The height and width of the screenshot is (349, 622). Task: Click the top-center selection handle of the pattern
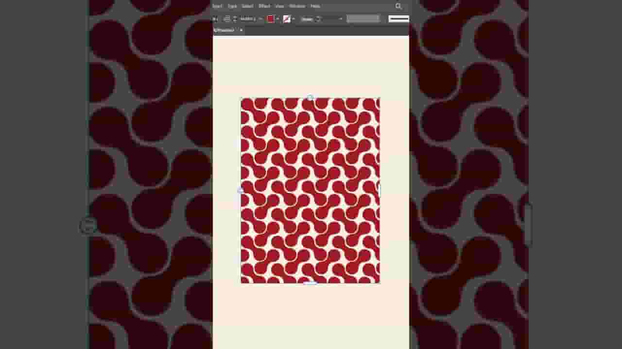[x=310, y=98]
